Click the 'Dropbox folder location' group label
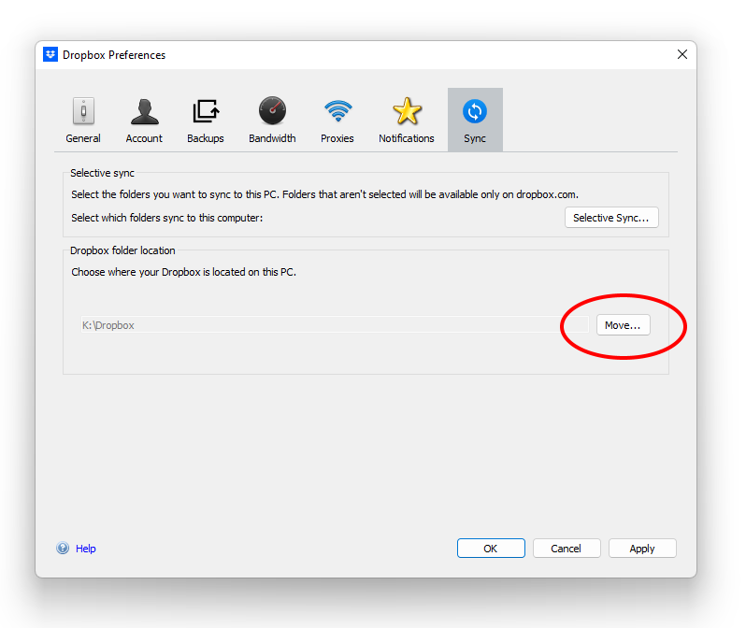 coord(122,250)
